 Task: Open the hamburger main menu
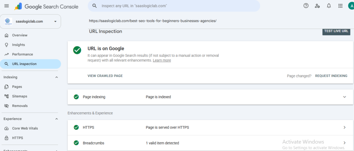pyautogui.click(x=7, y=6)
